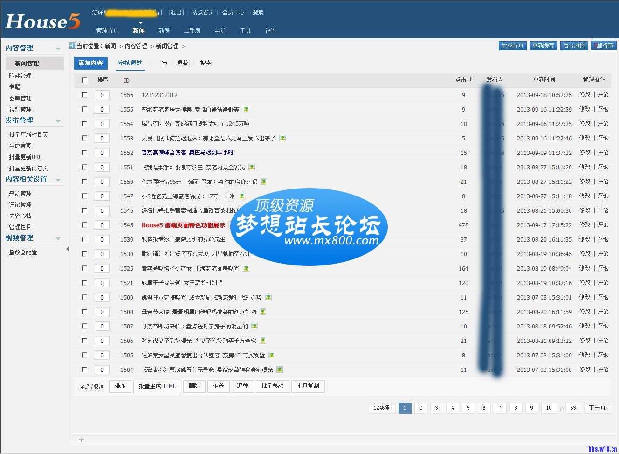Click the House5 logo

tap(42, 21)
